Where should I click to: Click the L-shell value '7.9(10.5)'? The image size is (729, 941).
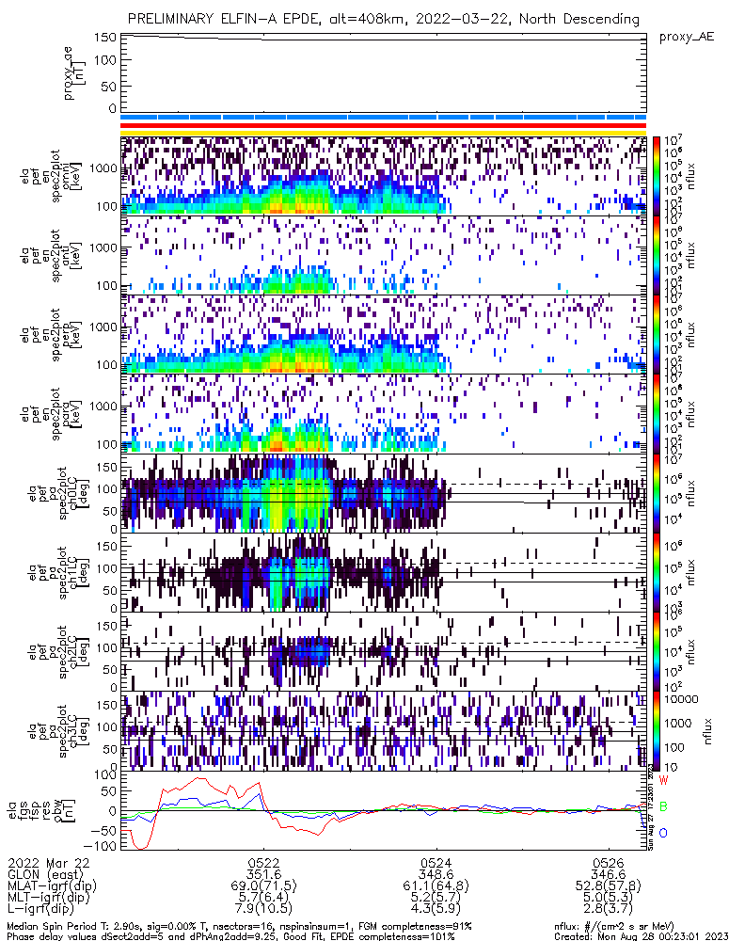(x=263, y=909)
